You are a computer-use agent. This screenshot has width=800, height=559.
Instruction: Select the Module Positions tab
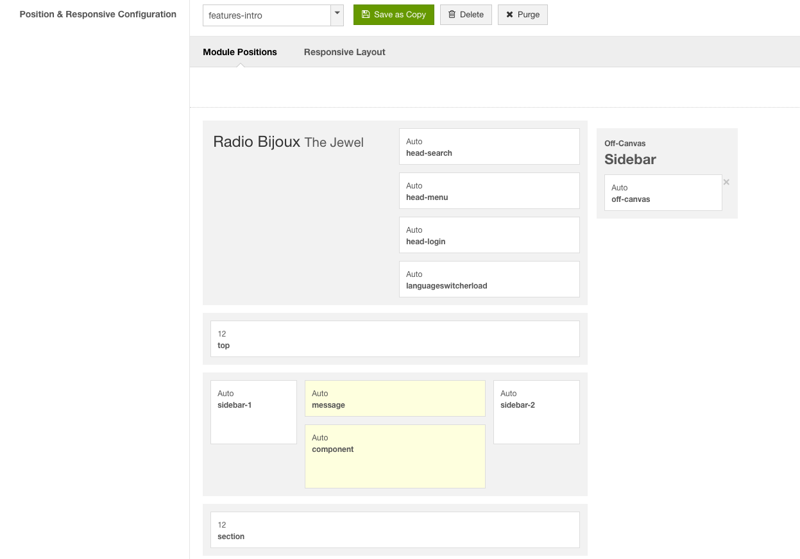[x=240, y=52]
